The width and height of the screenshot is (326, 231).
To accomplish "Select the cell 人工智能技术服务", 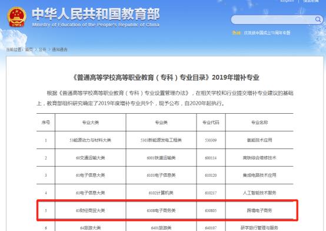I will (x=260, y=193).
